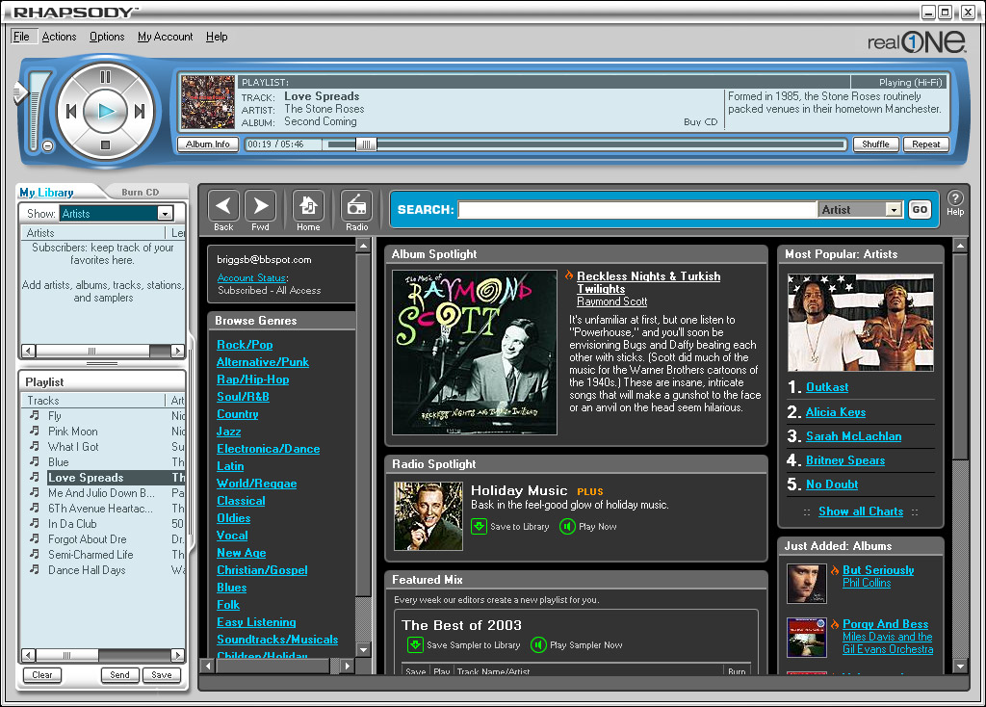
Task: Pause playback with the pause button
Action: 105,77
